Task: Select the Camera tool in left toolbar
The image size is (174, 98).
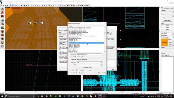Action: point(2,16)
